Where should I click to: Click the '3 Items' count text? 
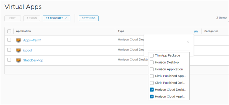pos(221,18)
